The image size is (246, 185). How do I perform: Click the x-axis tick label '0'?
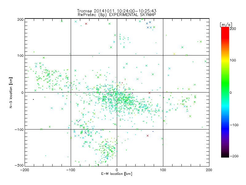pyautogui.click(x=117, y=170)
